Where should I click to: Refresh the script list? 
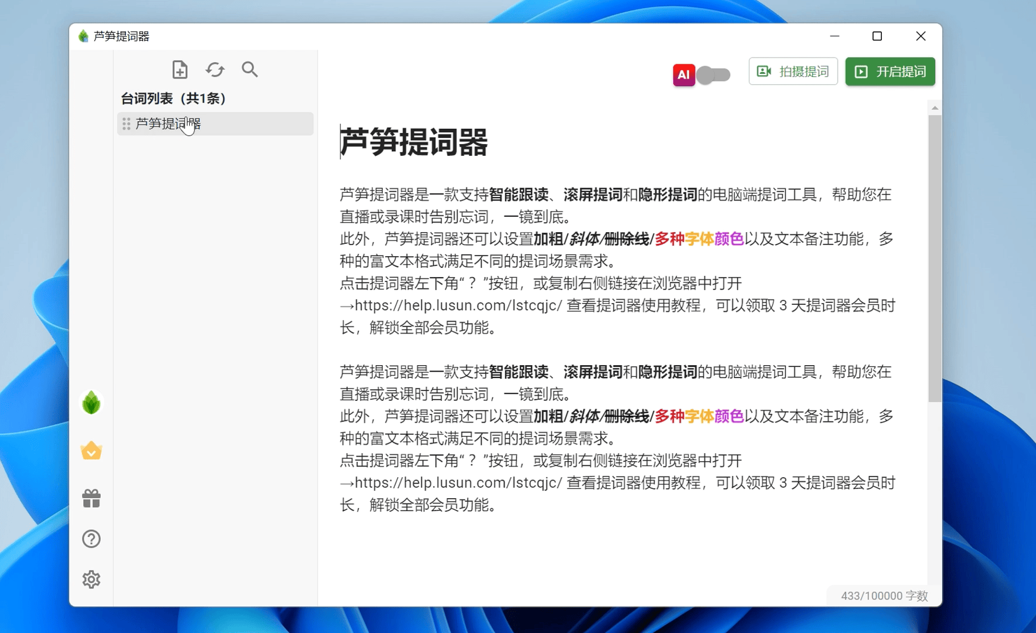pyautogui.click(x=214, y=69)
